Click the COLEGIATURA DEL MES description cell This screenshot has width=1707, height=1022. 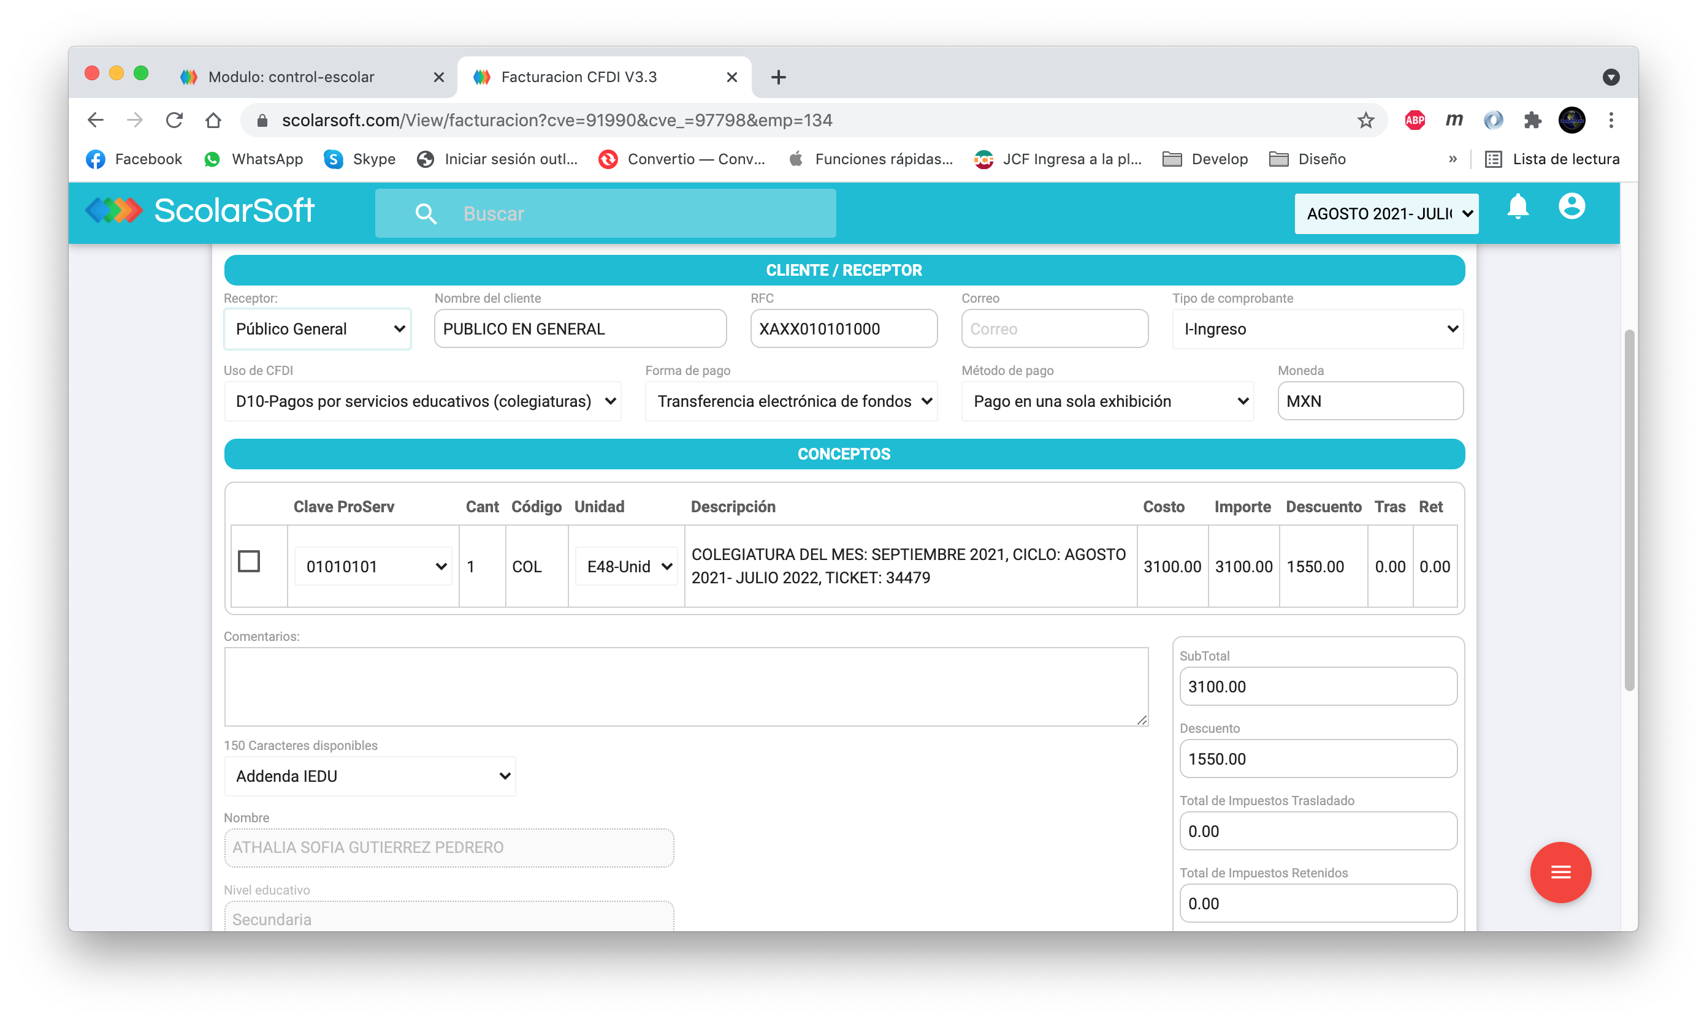[x=911, y=566]
